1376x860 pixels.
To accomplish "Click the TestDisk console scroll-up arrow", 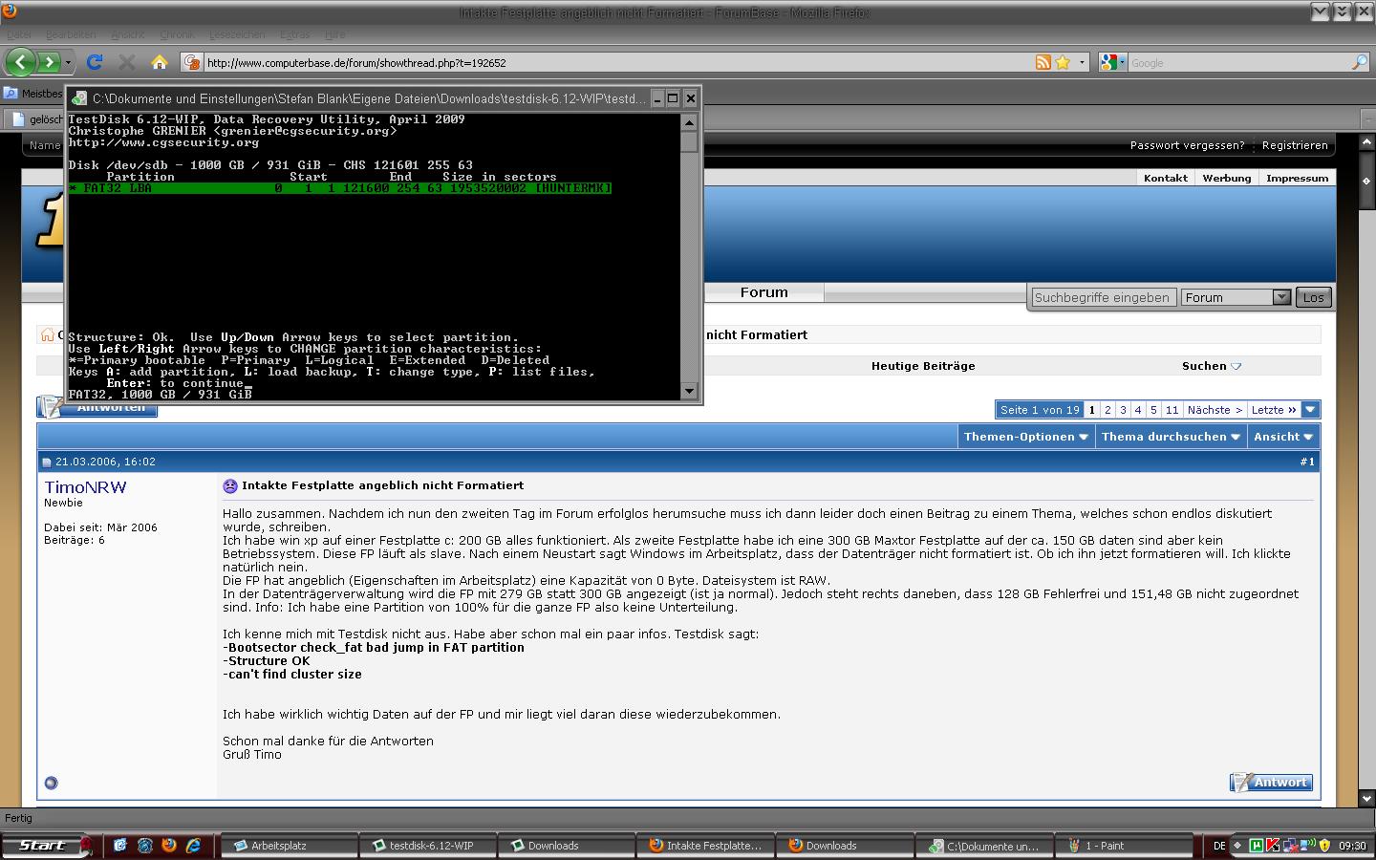I will coord(689,122).
